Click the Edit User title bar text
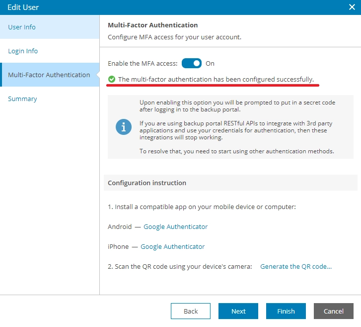This screenshot has width=361, height=327. (23, 7)
